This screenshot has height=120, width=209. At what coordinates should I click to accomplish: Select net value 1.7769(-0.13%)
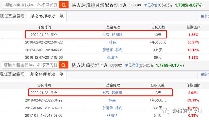(x=170, y=65)
